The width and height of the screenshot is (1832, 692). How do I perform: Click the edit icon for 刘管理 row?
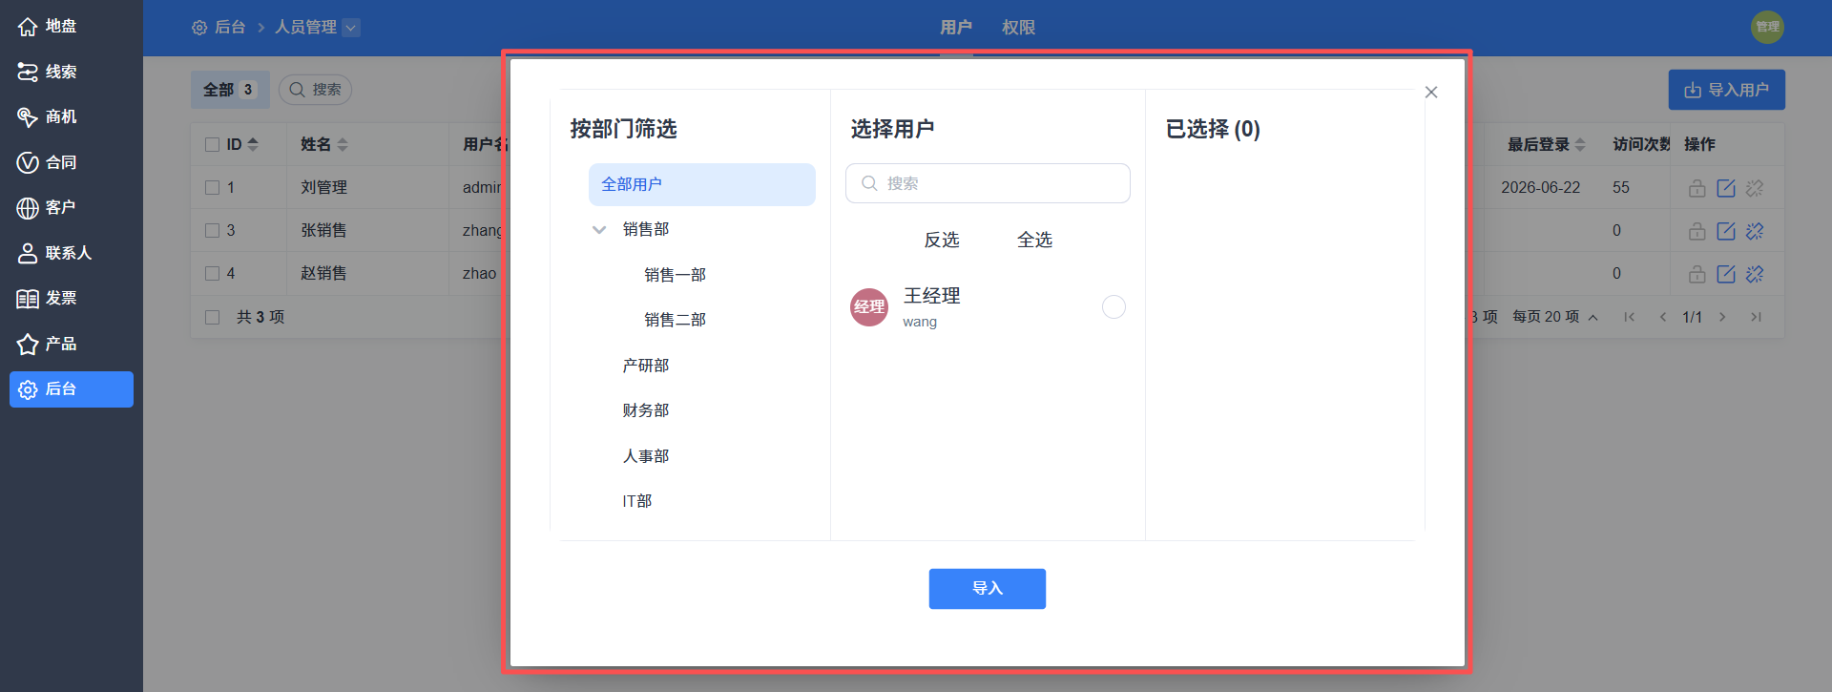click(x=1726, y=188)
